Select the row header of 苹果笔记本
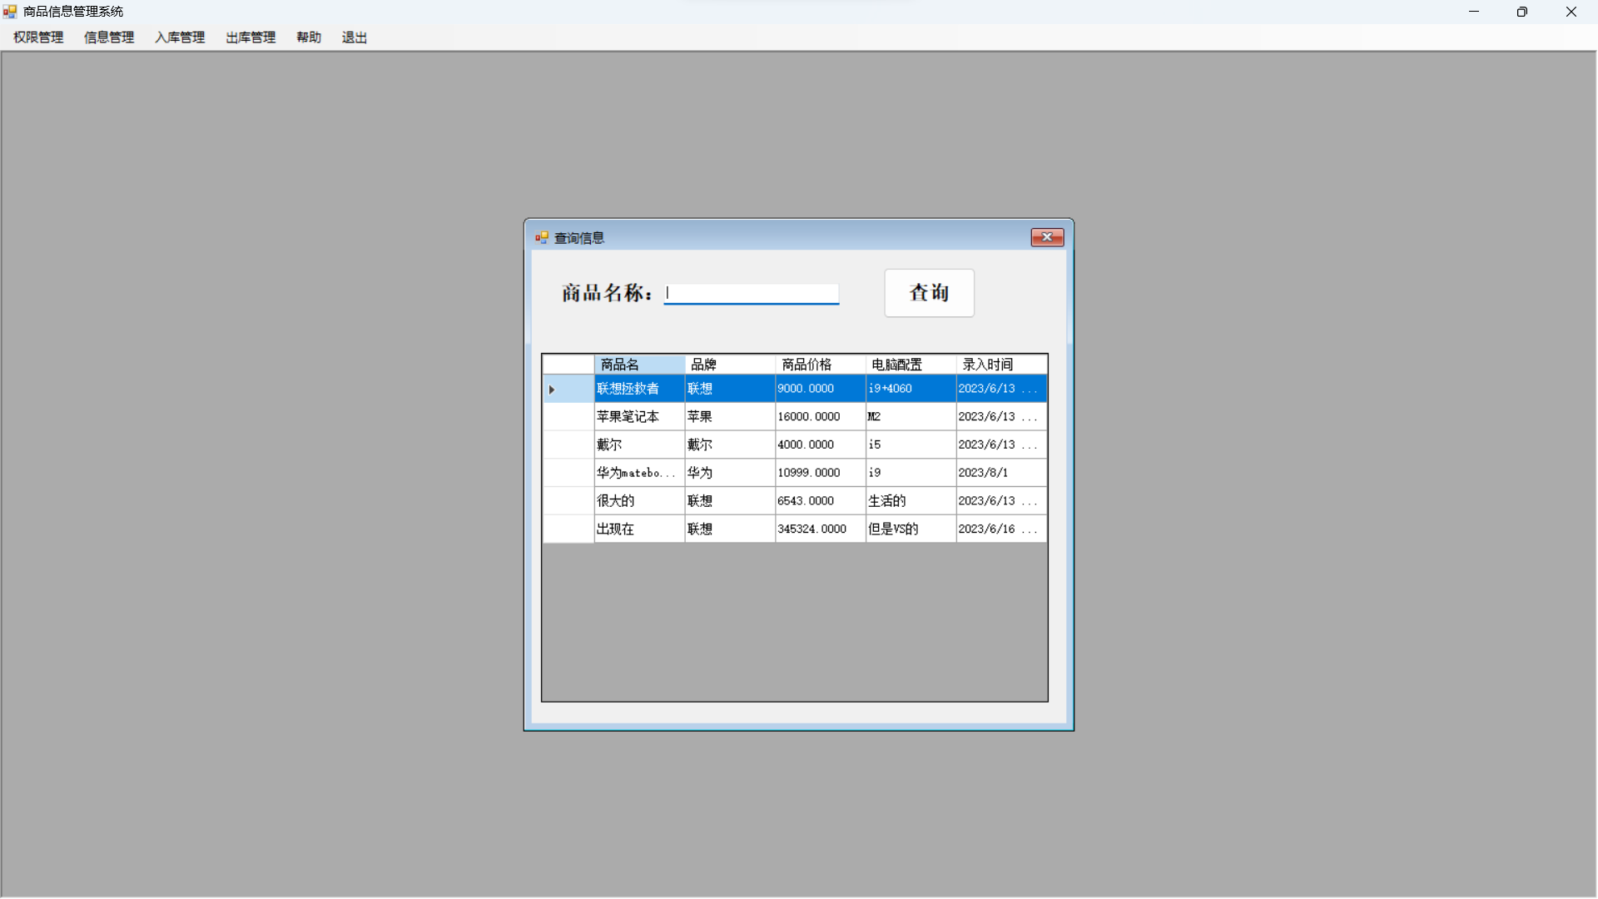1598x899 pixels. pos(568,417)
